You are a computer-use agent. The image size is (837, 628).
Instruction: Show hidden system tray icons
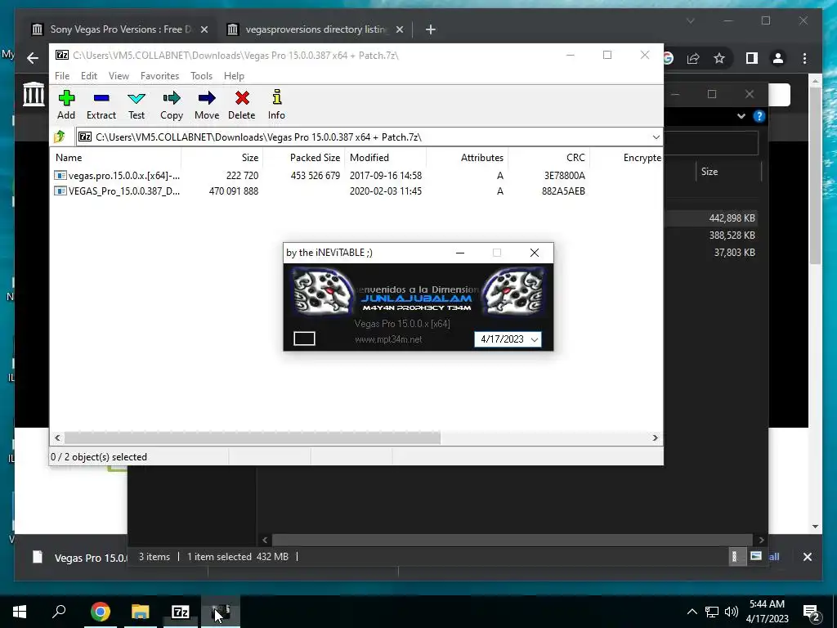tap(692, 612)
